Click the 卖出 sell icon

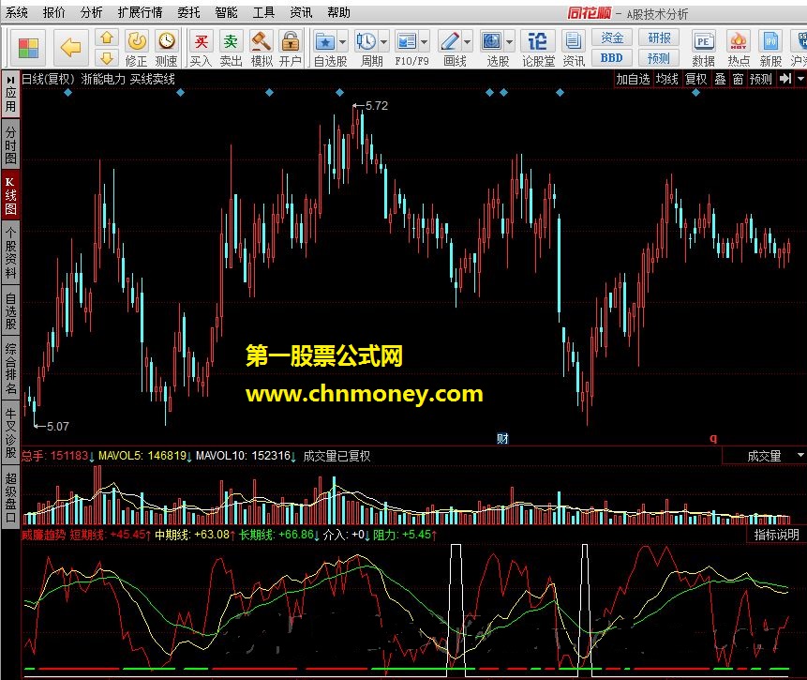tap(231, 49)
